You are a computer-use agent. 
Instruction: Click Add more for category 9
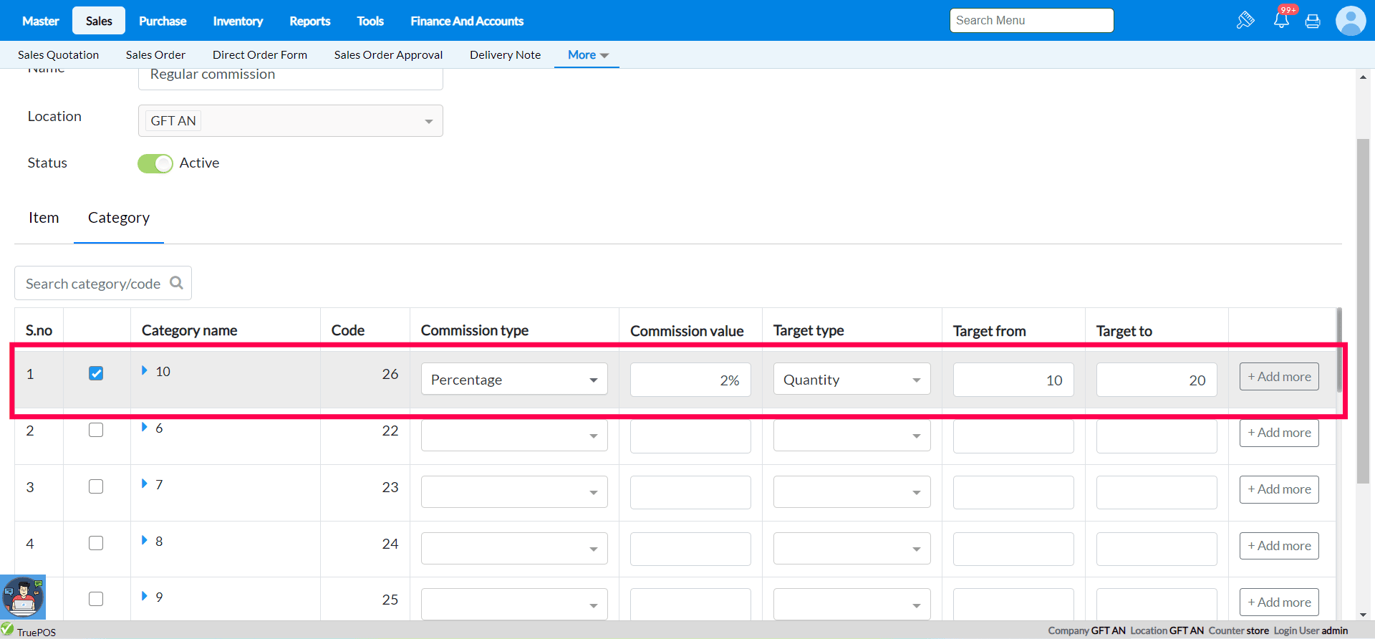point(1279,602)
